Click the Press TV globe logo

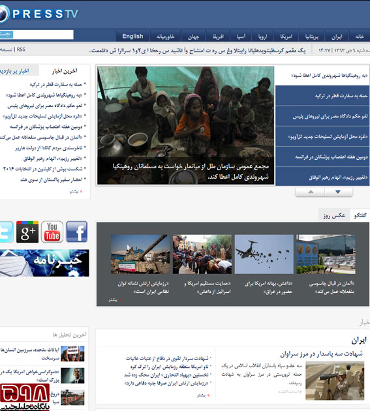4,14
